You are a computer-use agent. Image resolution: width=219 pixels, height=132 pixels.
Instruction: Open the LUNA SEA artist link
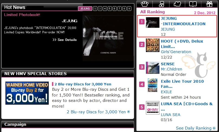[171, 115]
